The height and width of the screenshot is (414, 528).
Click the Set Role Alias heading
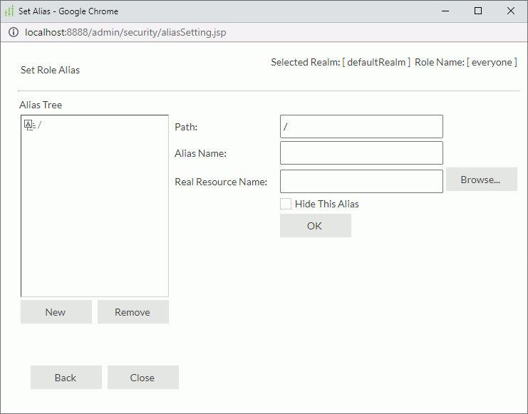pyautogui.click(x=50, y=70)
